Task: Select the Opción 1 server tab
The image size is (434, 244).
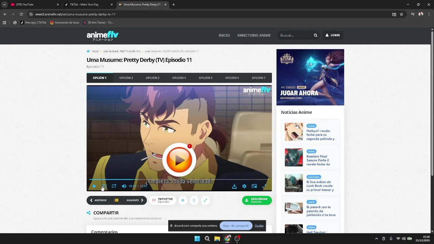Action: tap(100, 78)
